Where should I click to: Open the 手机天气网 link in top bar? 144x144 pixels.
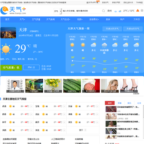coord(116,2)
